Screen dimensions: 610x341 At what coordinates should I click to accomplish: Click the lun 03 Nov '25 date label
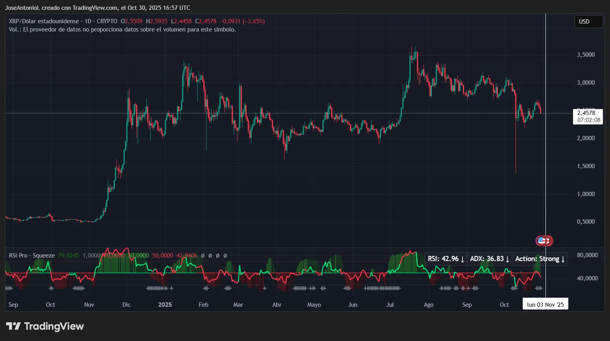click(x=545, y=304)
